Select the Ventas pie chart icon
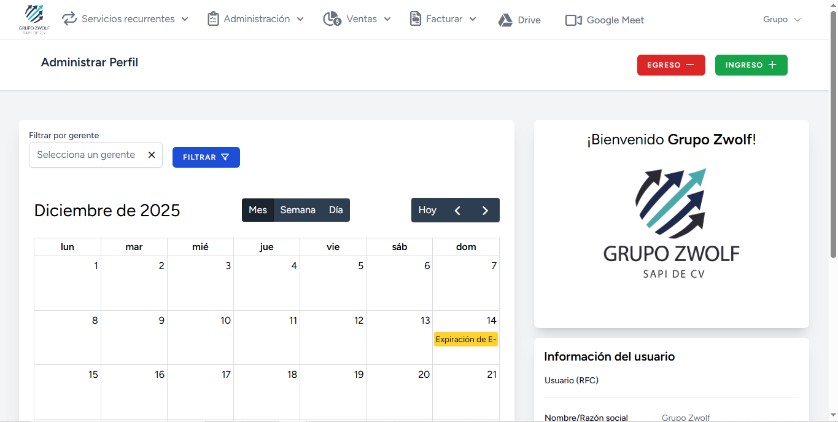The height and width of the screenshot is (422, 838). 331,19
